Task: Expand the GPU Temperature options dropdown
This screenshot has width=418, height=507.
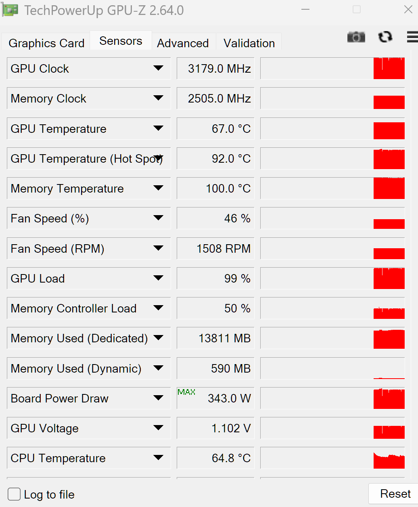Action: pos(159,128)
